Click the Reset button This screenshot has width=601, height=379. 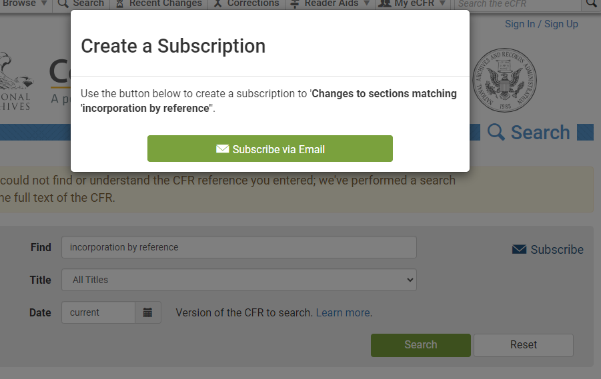(x=523, y=345)
